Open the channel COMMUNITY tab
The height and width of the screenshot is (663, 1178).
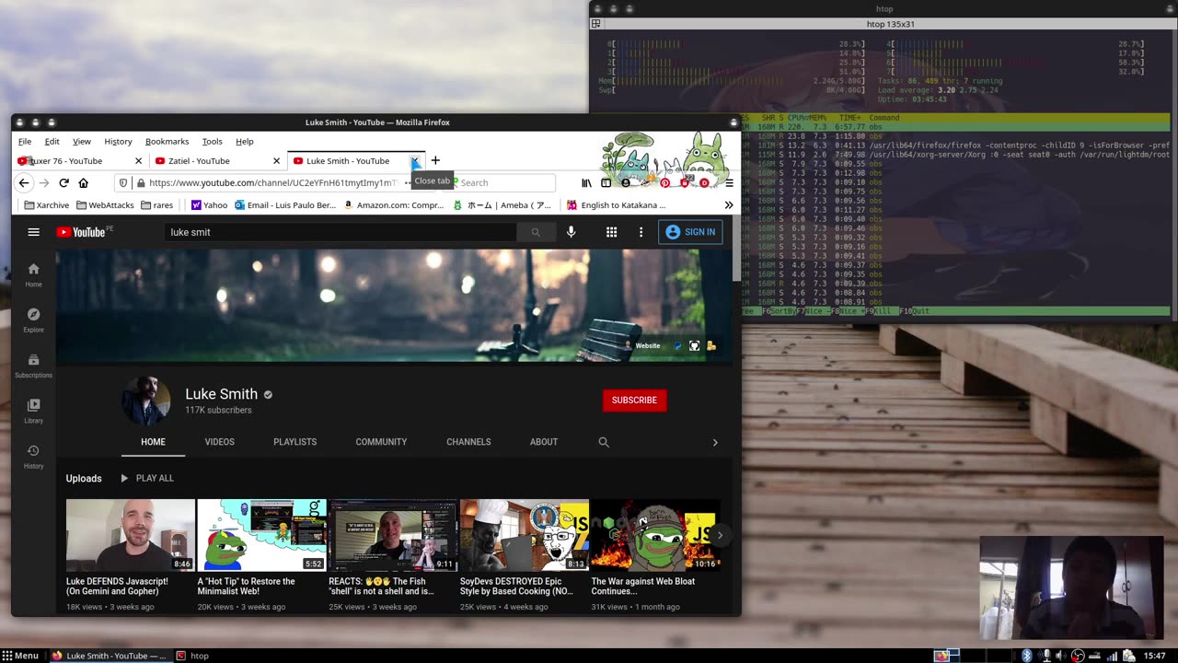(381, 442)
